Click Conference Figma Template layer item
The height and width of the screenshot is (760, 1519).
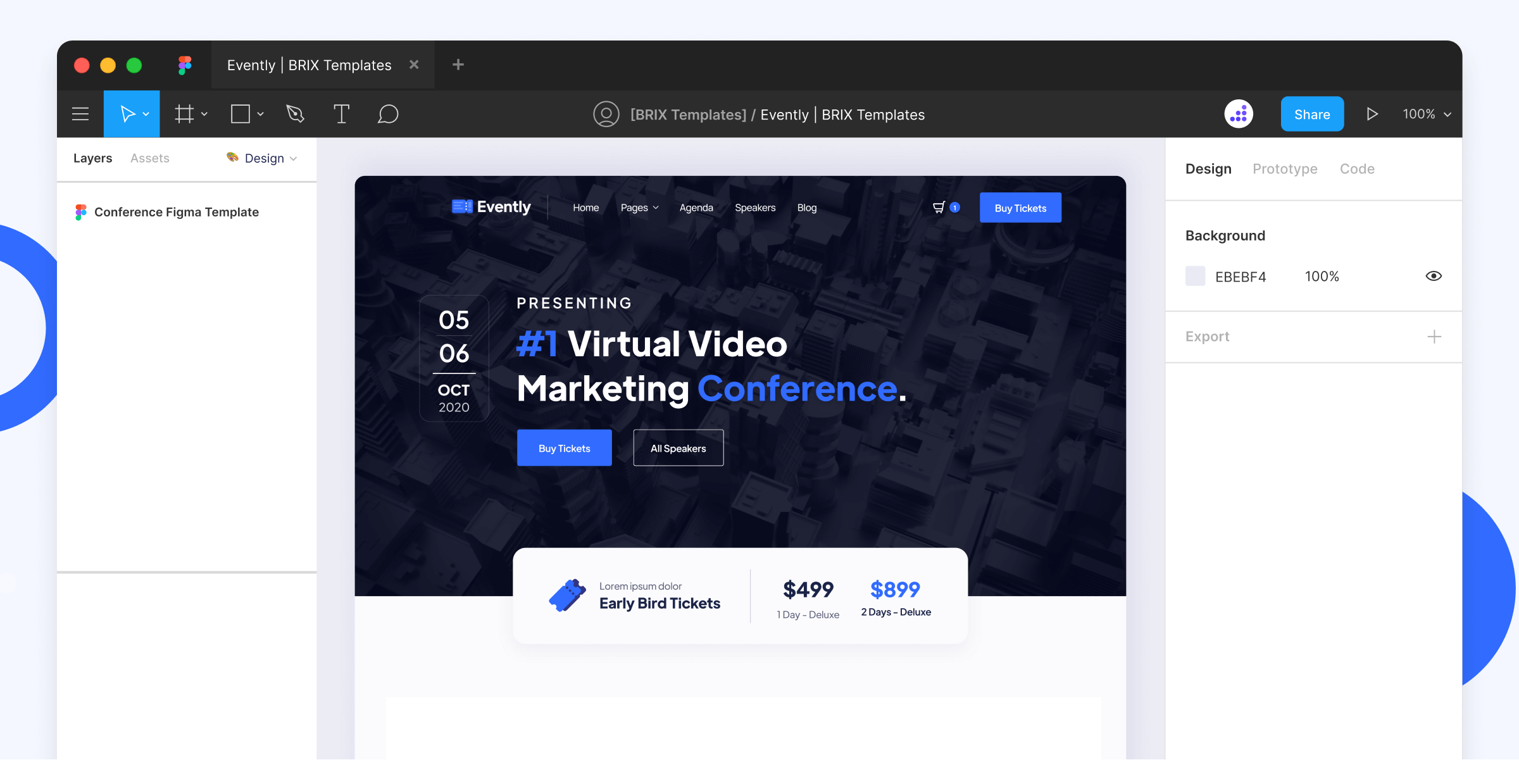point(177,211)
